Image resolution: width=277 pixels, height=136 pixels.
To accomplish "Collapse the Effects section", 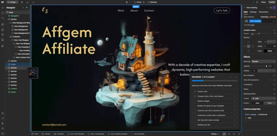I will pyautogui.click(x=274, y=57).
